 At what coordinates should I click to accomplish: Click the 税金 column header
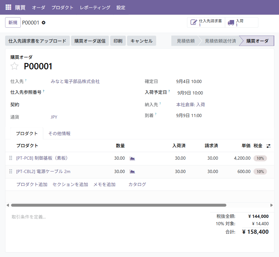coord(258,146)
